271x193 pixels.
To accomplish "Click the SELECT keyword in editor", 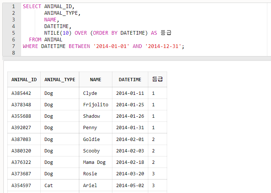I will [32, 6].
